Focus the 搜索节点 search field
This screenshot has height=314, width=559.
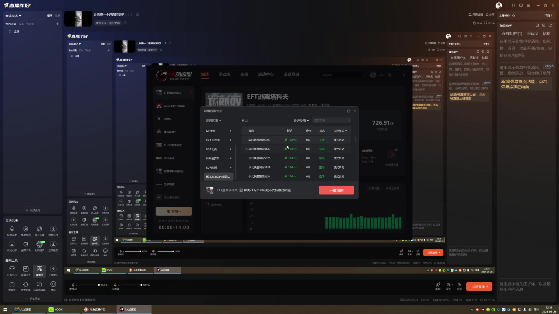click(331, 120)
